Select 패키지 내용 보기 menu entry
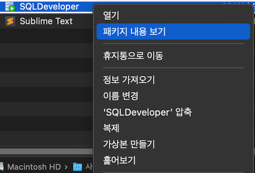Image resolution: width=255 pixels, height=173 pixels. 173,32
